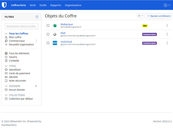Go to the Send tab
This screenshot has width=173, height=129.
tap(33, 5)
